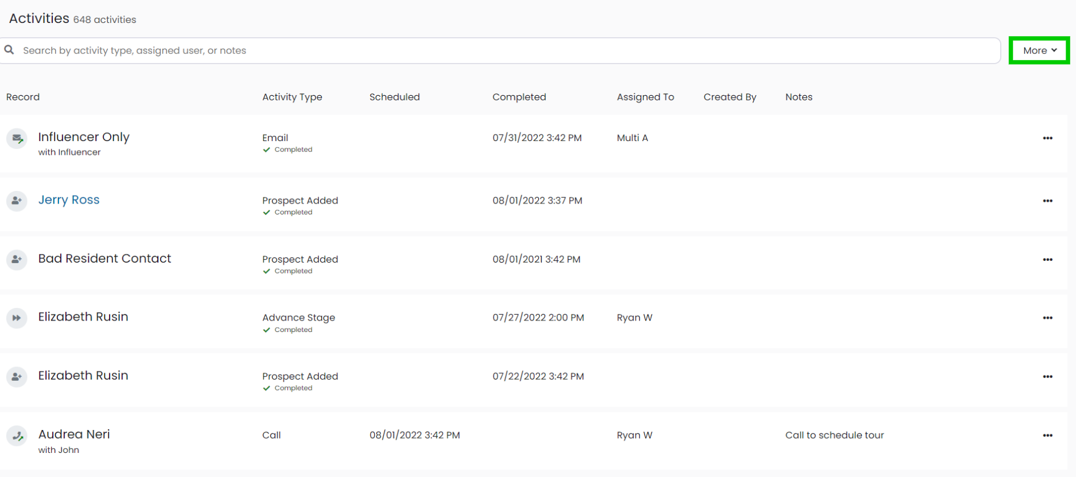The image size is (1076, 477).
Task: Open options menu for Influencer Only row
Action: coord(1047,138)
